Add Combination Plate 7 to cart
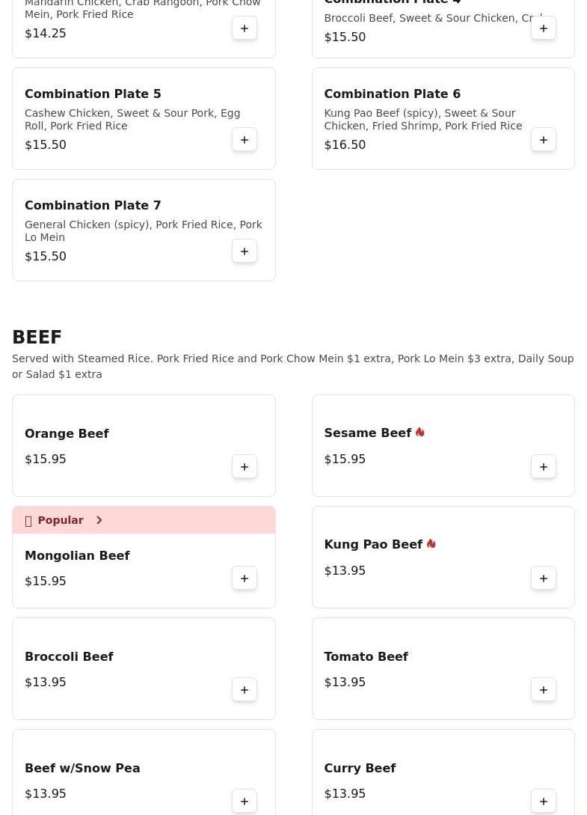Image resolution: width=587 pixels, height=815 pixels. coord(245,251)
